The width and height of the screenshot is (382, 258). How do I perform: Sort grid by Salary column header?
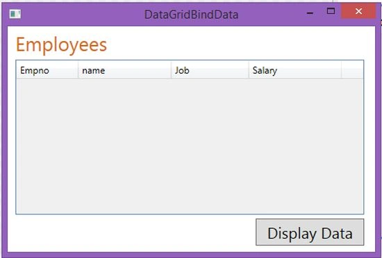(294, 70)
